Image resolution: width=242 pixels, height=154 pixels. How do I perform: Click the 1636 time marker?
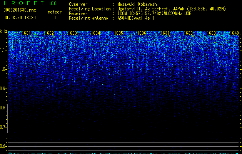click(142, 33)
